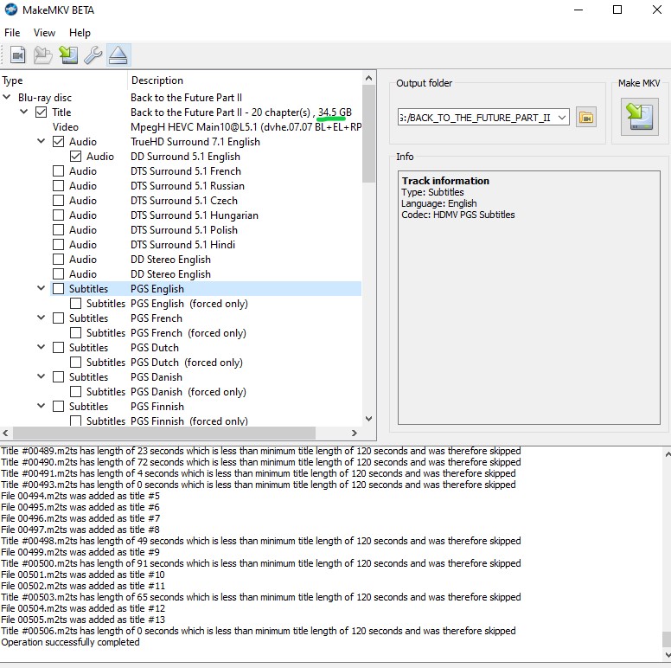671x668 pixels.
Task: Open the File menu
Action: [12, 33]
